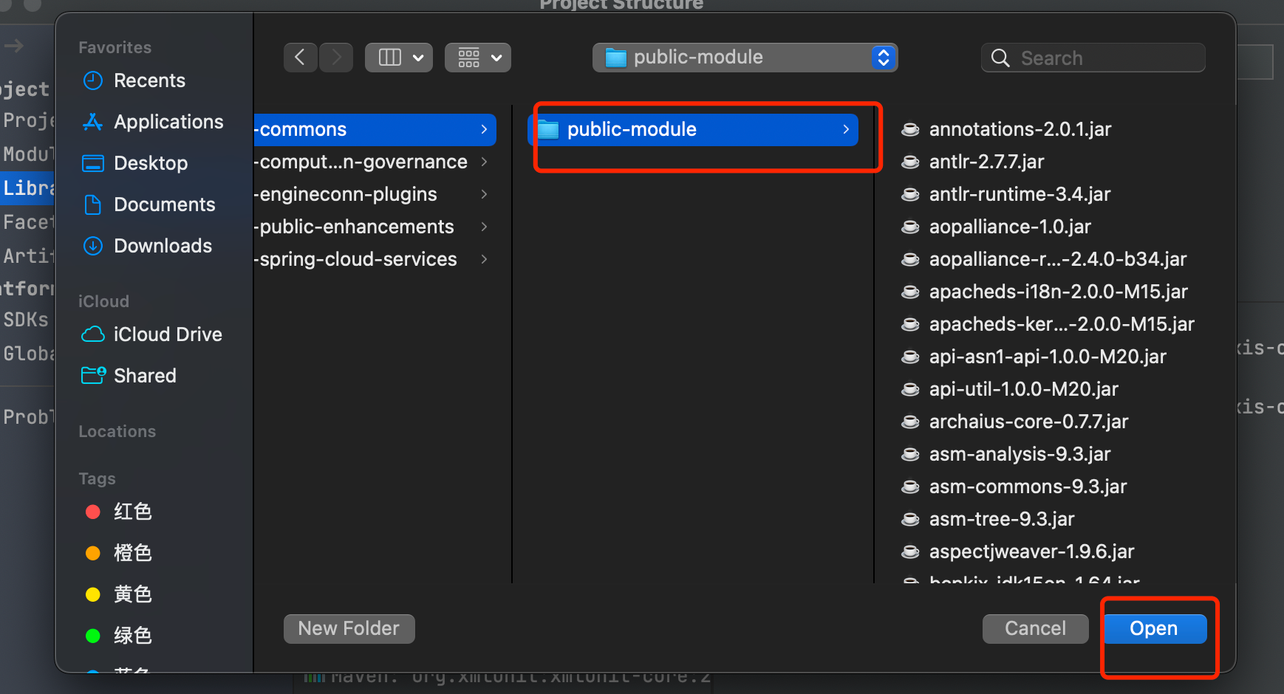
Task: Select Downloads in the sidebar
Action: pyautogui.click(x=163, y=246)
